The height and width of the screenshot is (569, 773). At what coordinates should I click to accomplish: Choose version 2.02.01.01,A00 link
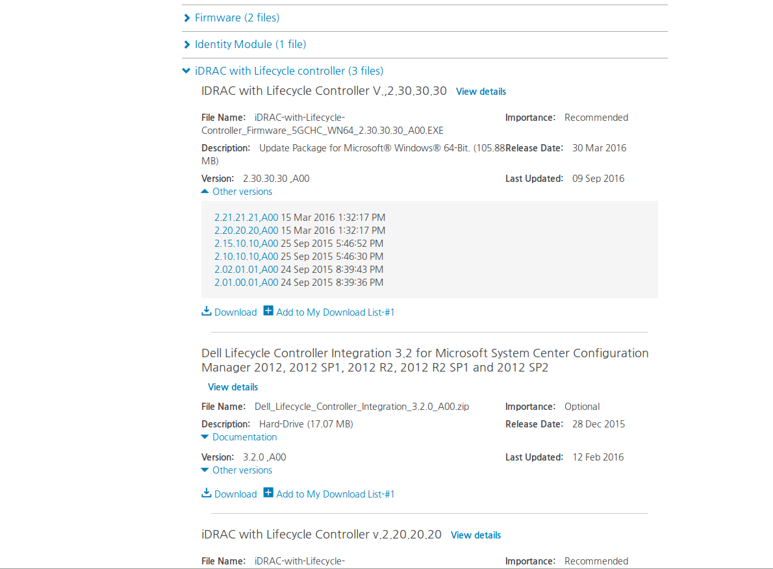coord(246,270)
